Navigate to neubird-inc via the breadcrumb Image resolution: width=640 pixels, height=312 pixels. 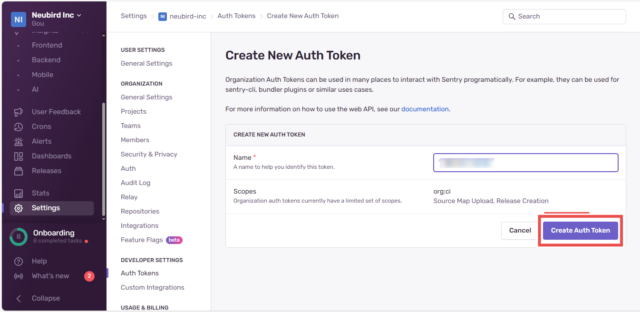point(188,16)
